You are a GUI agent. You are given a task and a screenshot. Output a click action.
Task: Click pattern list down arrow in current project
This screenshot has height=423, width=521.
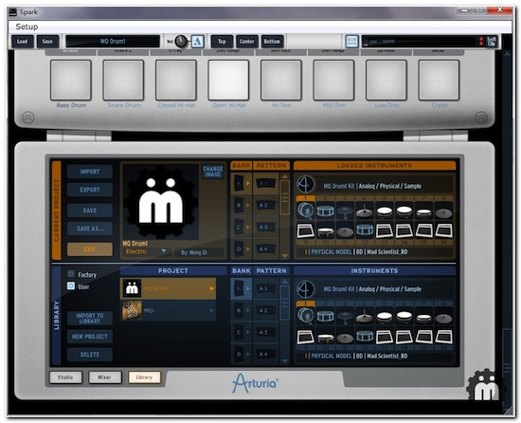coord(285,256)
